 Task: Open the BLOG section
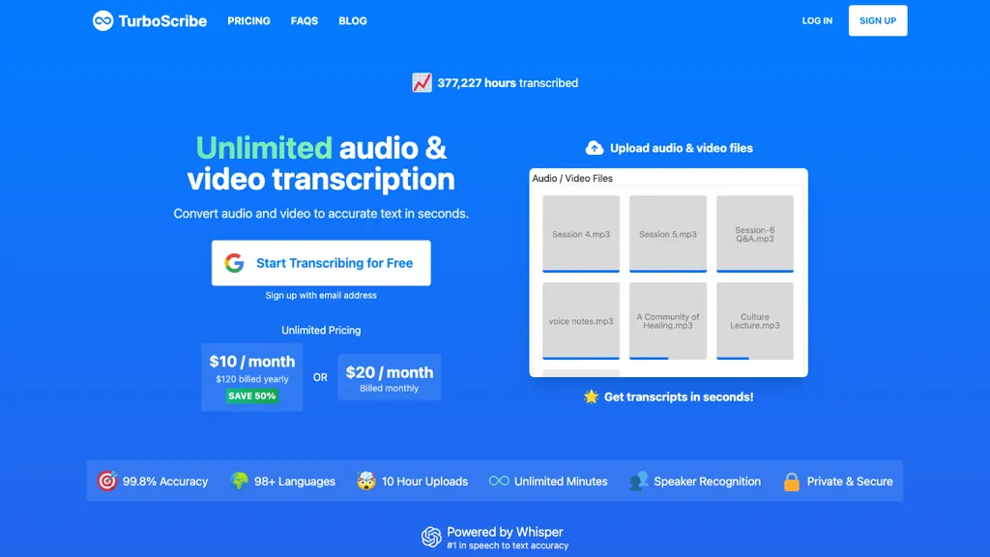coord(353,20)
